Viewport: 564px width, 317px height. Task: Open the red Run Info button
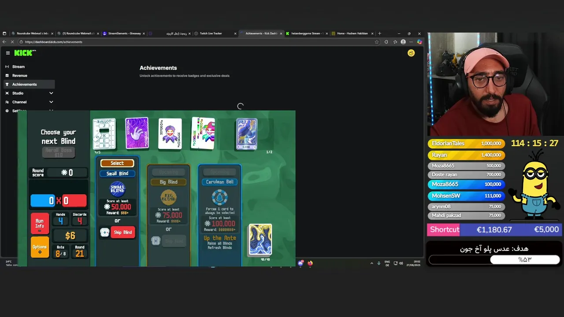[x=40, y=224]
